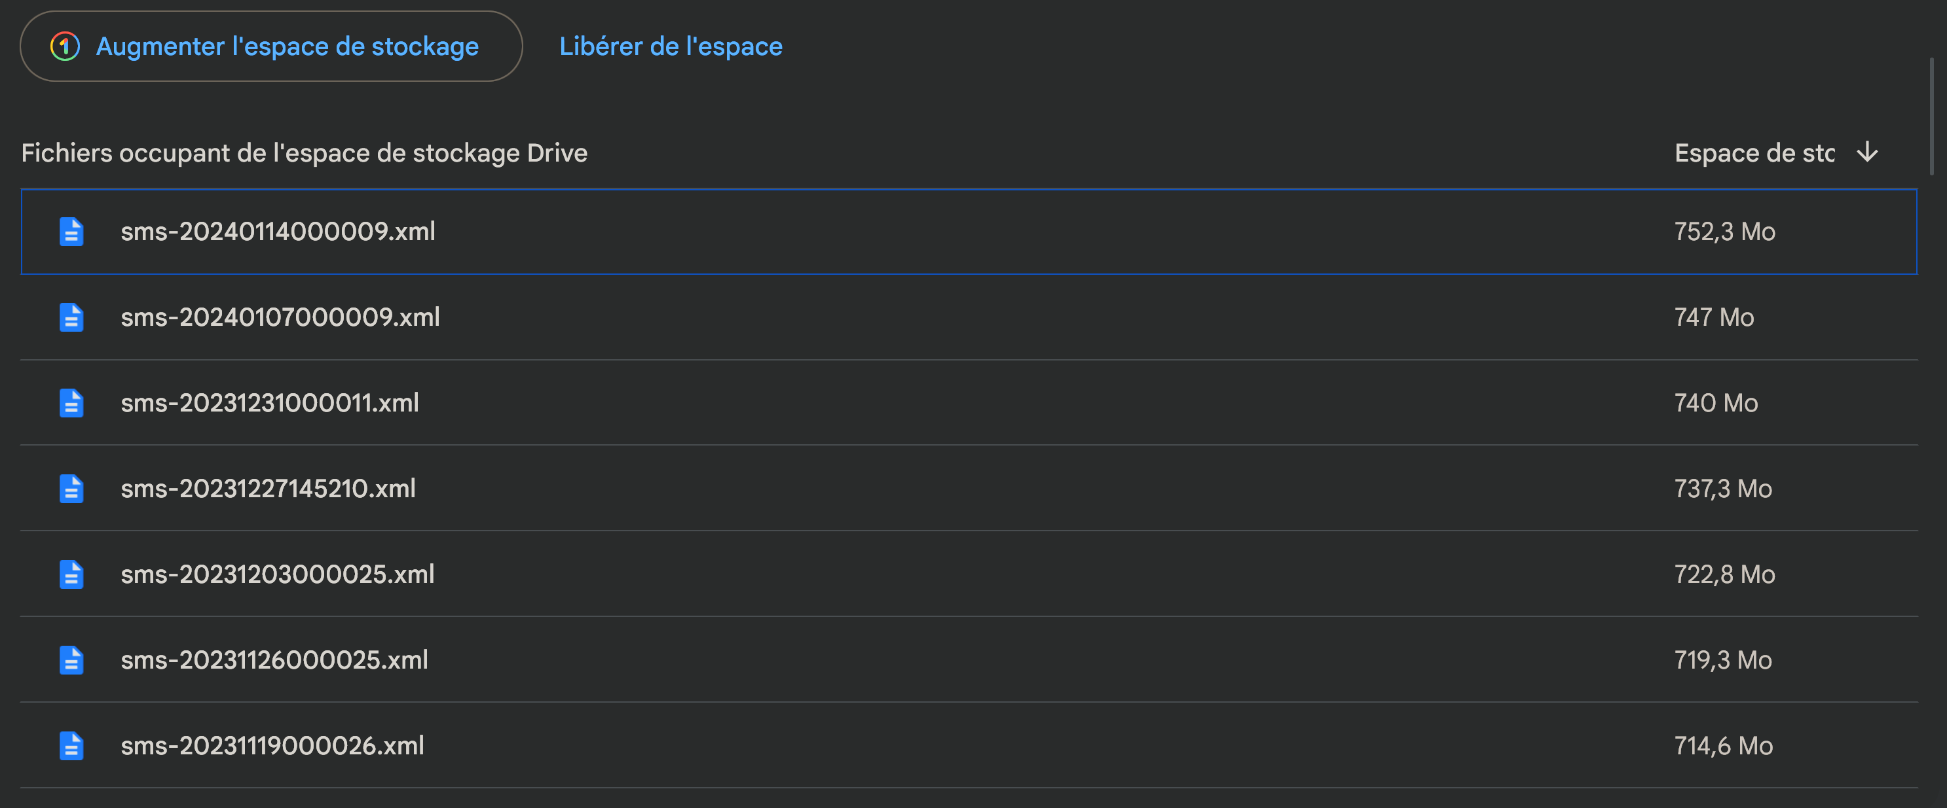Select the 737,3 Mo size entry
This screenshot has height=808, width=1947.
point(1722,489)
